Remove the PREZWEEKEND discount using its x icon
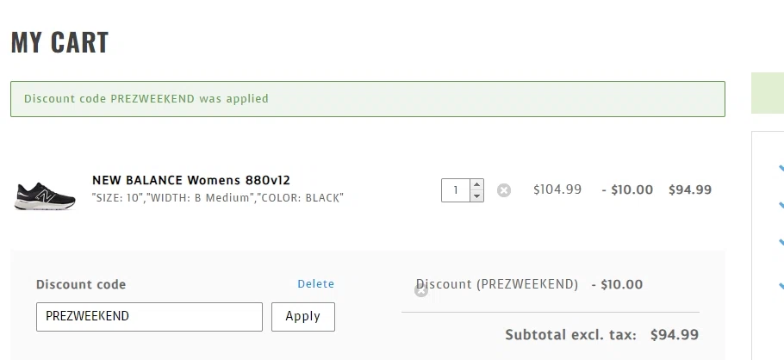The height and width of the screenshot is (360, 784). pyautogui.click(x=420, y=291)
